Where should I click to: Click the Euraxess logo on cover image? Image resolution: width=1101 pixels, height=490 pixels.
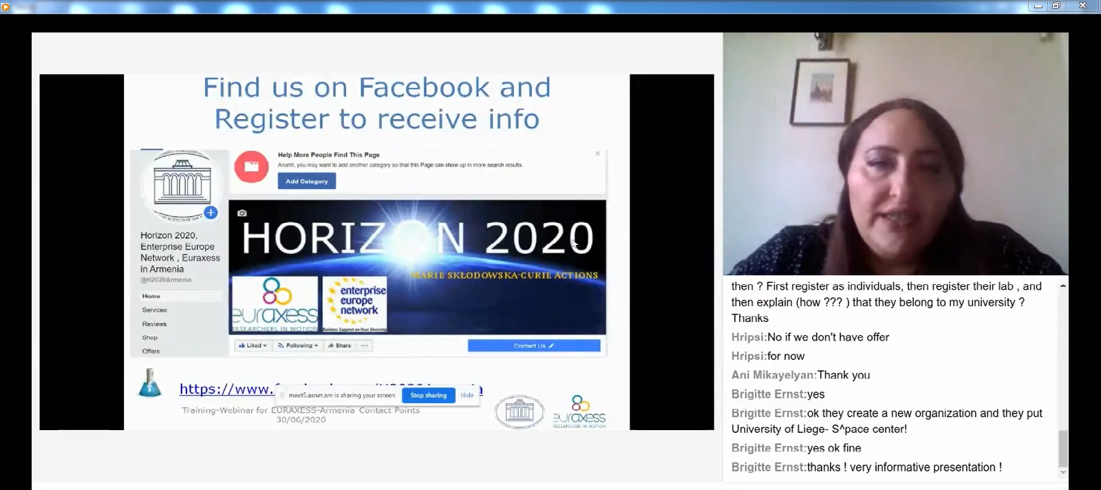coord(275,303)
